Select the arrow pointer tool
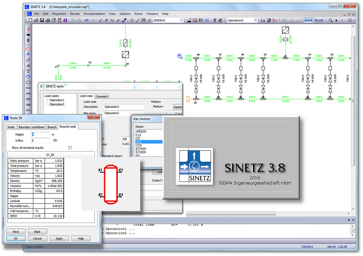 click(106, 20)
